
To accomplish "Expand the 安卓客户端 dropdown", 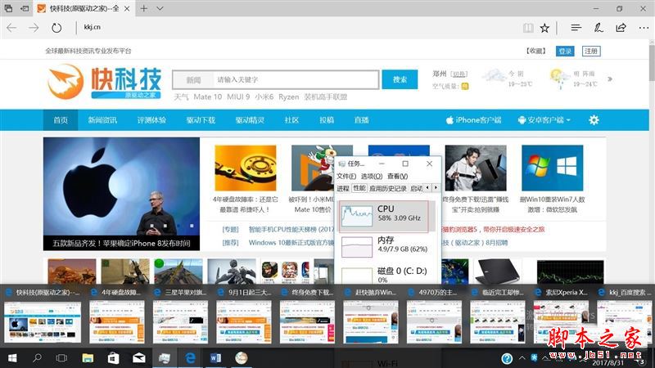I will 544,120.
